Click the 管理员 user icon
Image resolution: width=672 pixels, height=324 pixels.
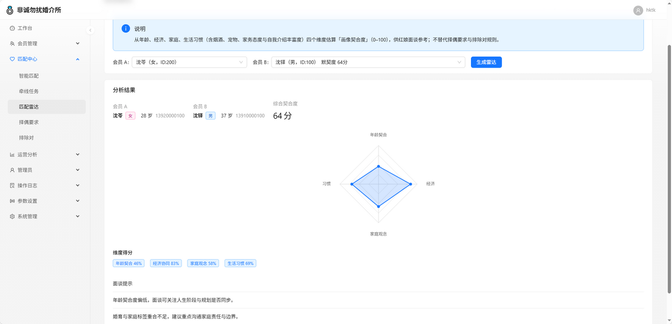coord(12,170)
